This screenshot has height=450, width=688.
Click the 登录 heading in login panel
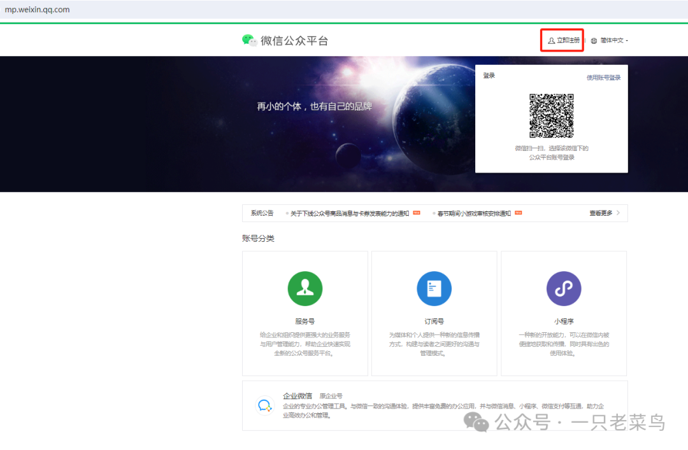click(489, 76)
